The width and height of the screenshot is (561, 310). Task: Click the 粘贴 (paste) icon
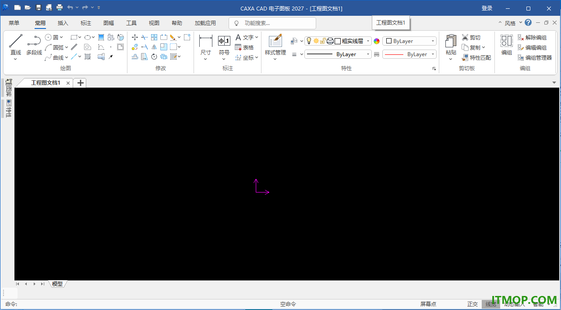[451, 41]
